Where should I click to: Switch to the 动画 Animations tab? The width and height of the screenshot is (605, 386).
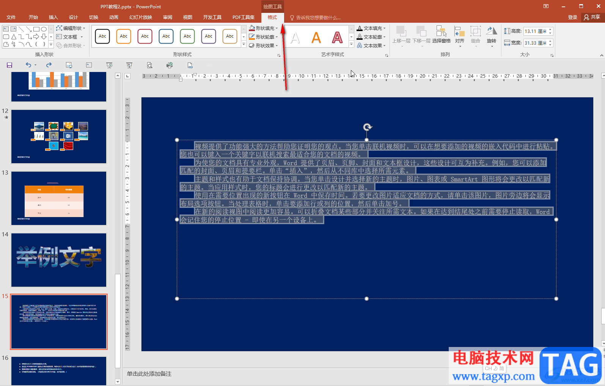[114, 17]
